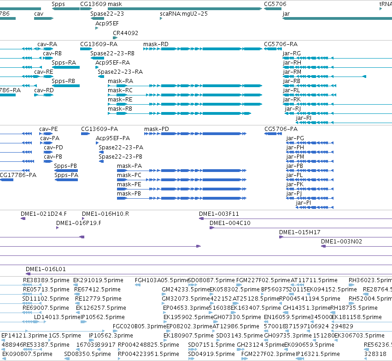Click BAC clone DME1-004C10
Screen dimensions: 392x361
click(x=301, y=228)
